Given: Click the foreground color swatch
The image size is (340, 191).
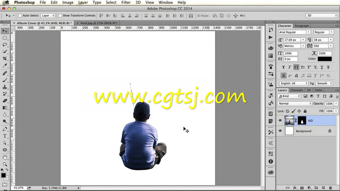Looking at the screenshot, I should (3, 175).
